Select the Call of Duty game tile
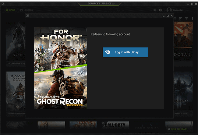 [x=115, y=125]
